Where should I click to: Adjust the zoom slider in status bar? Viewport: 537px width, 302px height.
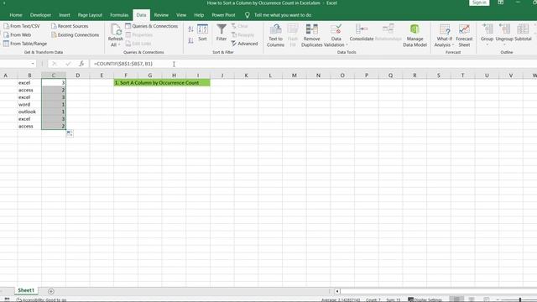(x=520, y=299)
